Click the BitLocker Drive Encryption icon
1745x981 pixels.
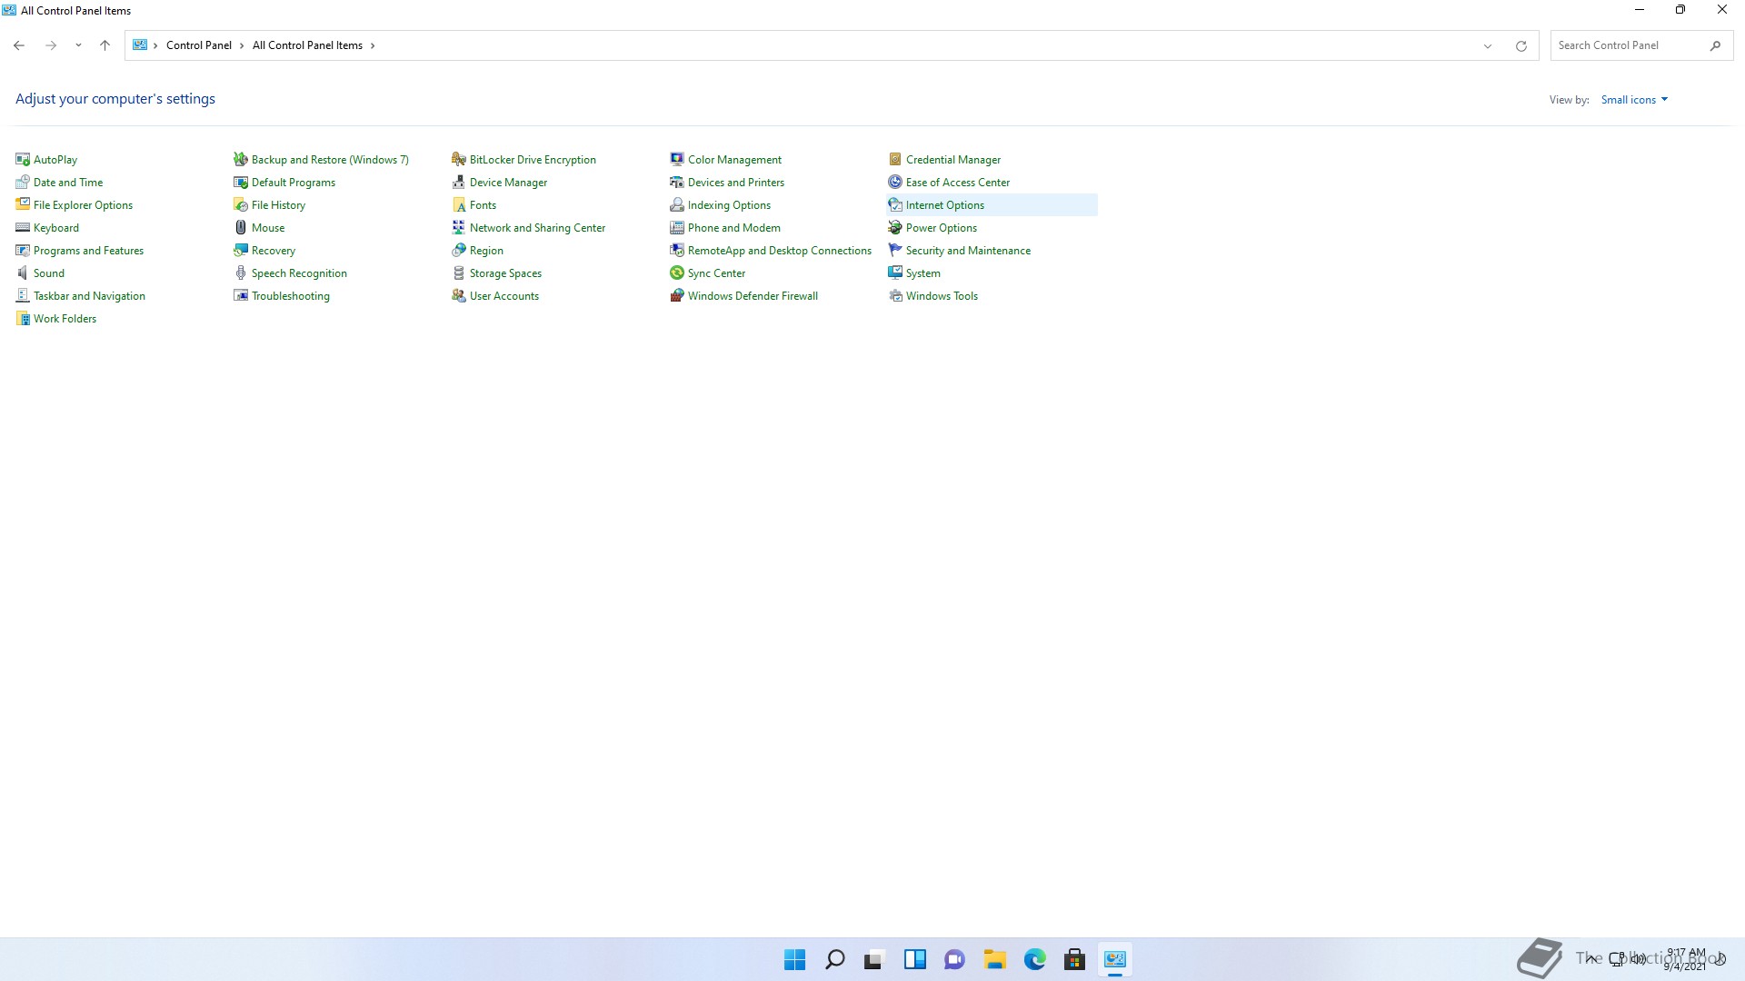459,159
